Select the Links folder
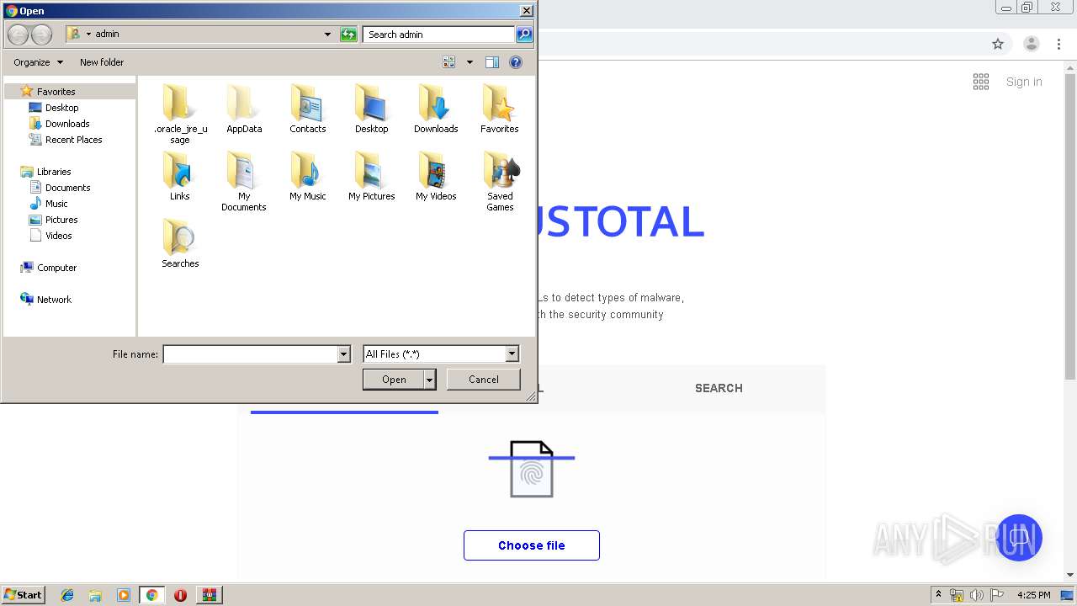The height and width of the screenshot is (606, 1077). pyautogui.click(x=180, y=177)
